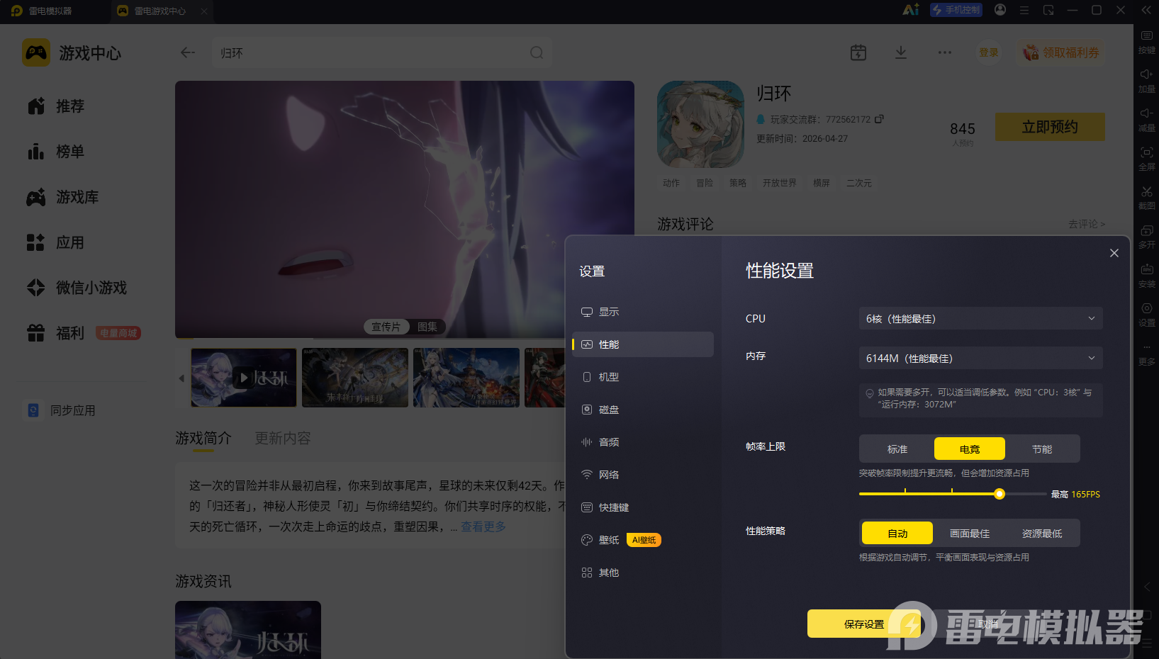Collapse the right sidebar with double chevron
1159x659 pixels.
click(1146, 10)
